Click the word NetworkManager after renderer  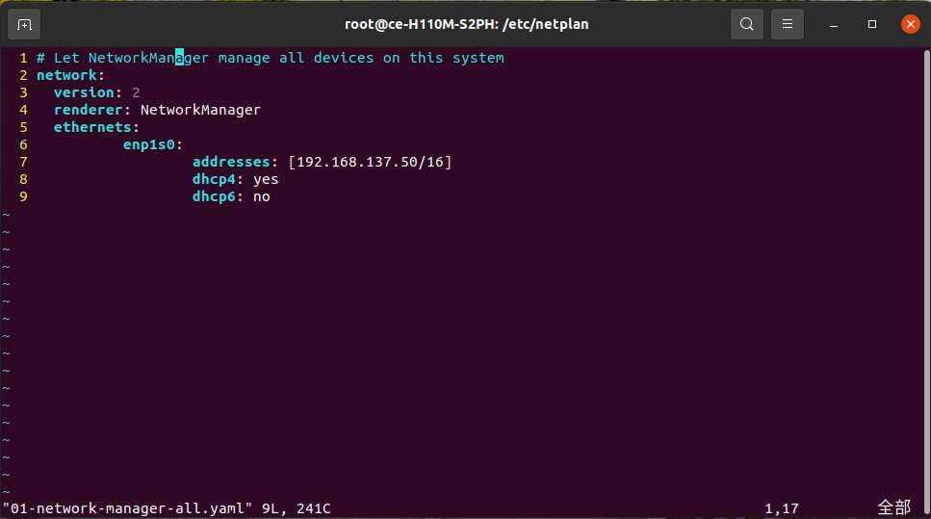click(200, 110)
